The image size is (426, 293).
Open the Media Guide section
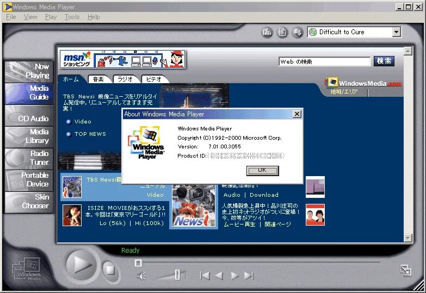[29, 93]
